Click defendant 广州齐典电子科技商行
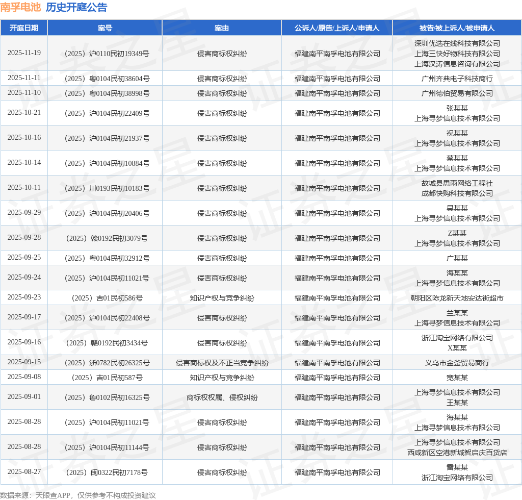Screen dimensions: 522x500 457,79
